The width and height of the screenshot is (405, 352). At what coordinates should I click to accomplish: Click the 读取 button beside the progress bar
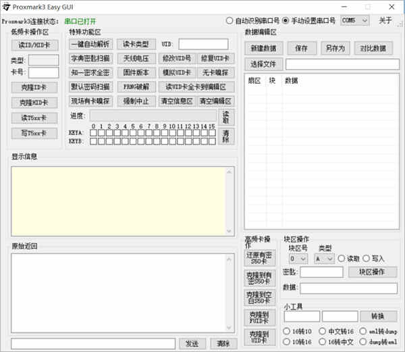pyautogui.click(x=226, y=118)
